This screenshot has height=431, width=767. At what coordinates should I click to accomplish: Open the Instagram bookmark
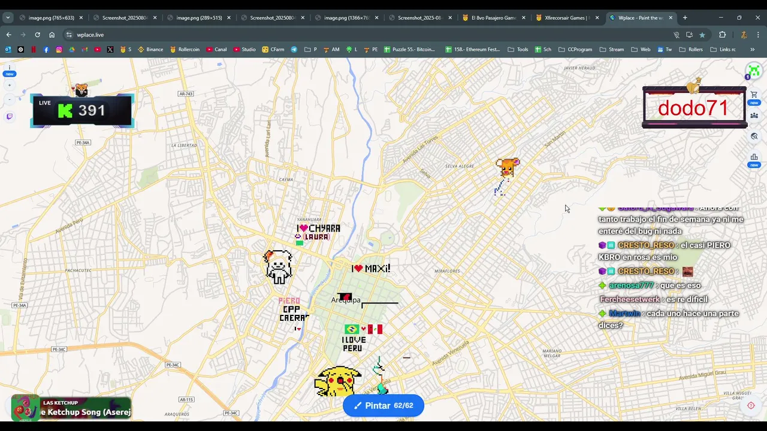click(59, 49)
